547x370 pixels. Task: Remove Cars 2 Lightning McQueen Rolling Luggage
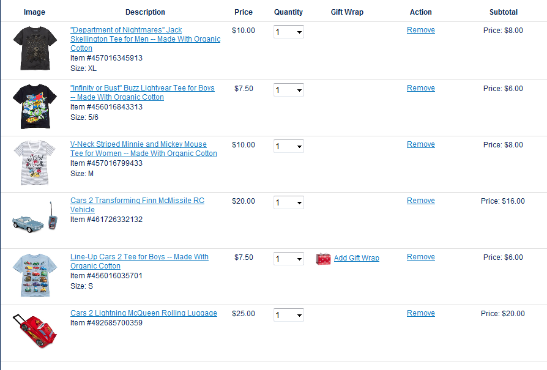[421, 313]
